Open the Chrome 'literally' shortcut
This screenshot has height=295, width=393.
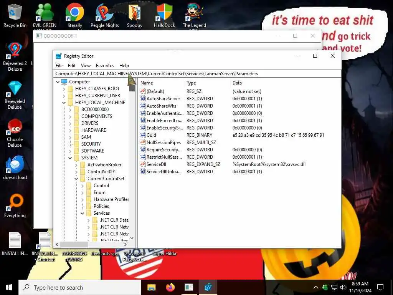point(75,15)
